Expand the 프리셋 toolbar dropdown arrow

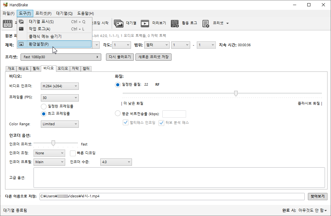pos(227,23)
